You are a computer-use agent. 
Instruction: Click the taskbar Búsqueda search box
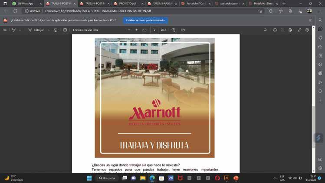point(107,178)
